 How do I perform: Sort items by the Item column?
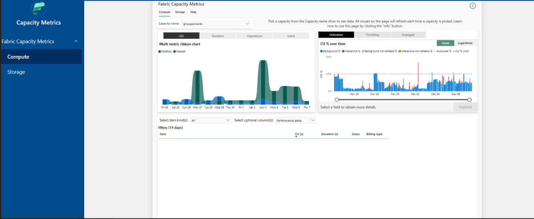click(163, 134)
